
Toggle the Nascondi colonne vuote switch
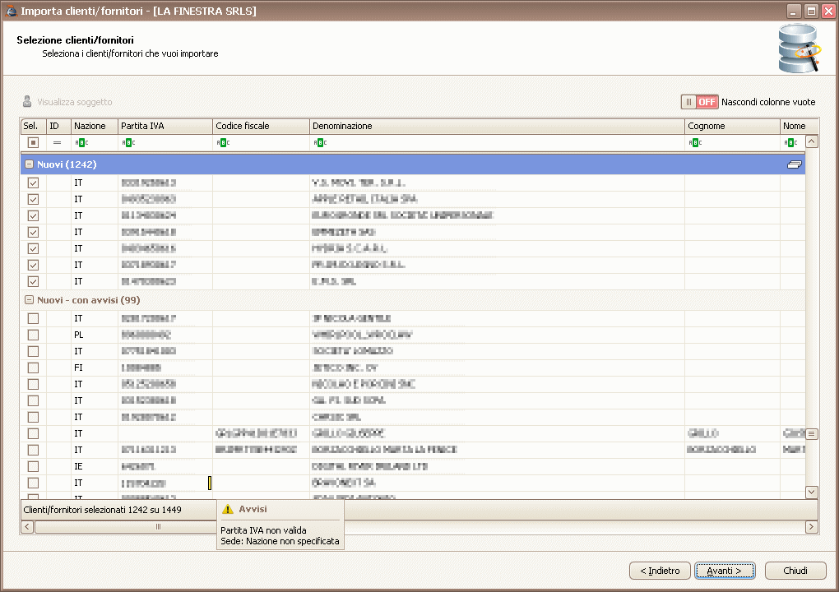(699, 102)
